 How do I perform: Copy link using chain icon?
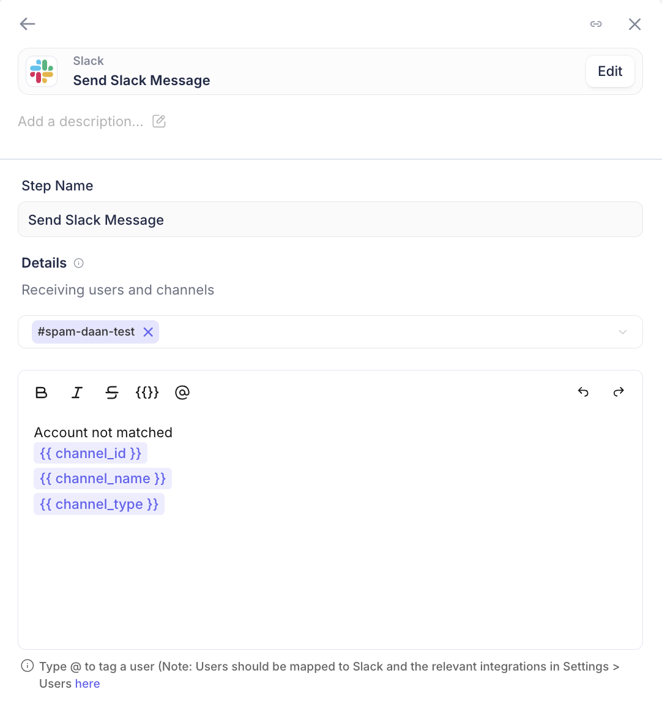click(x=596, y=24)
